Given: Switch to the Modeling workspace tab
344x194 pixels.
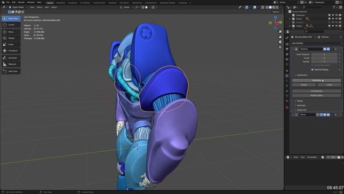Looking at the screenshot, I should 61,3.
